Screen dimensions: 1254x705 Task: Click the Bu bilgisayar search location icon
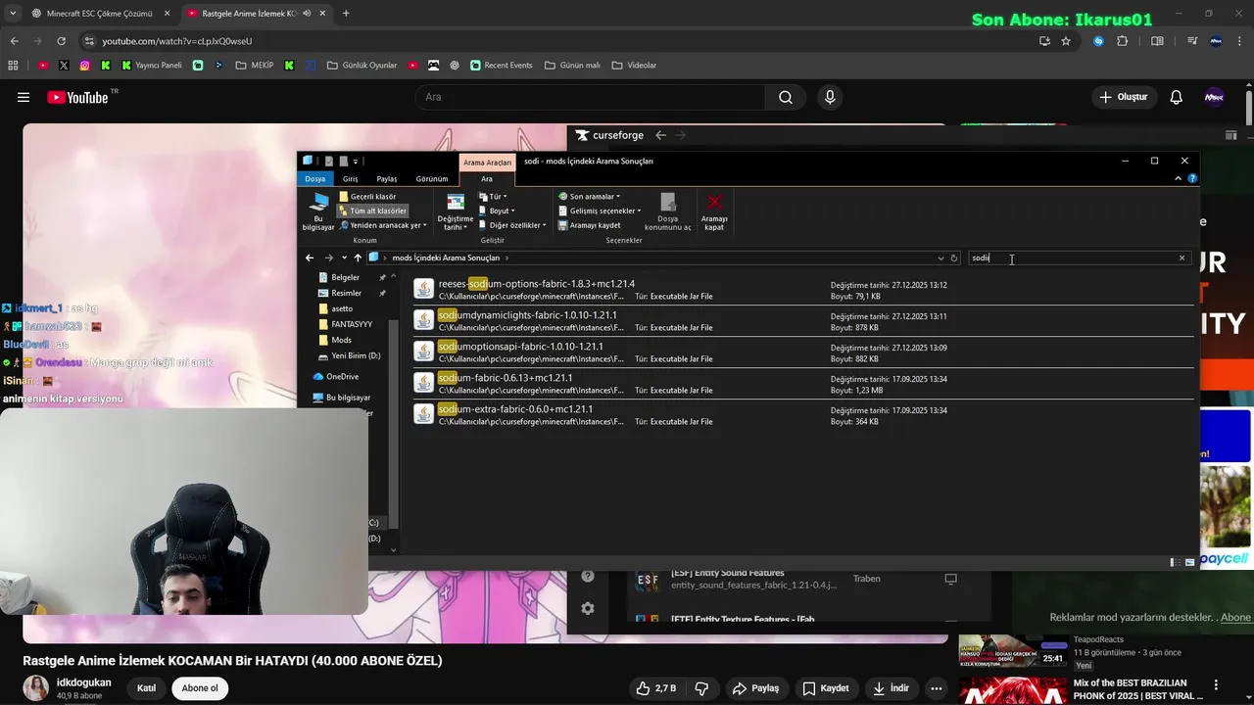pos(318,211)
